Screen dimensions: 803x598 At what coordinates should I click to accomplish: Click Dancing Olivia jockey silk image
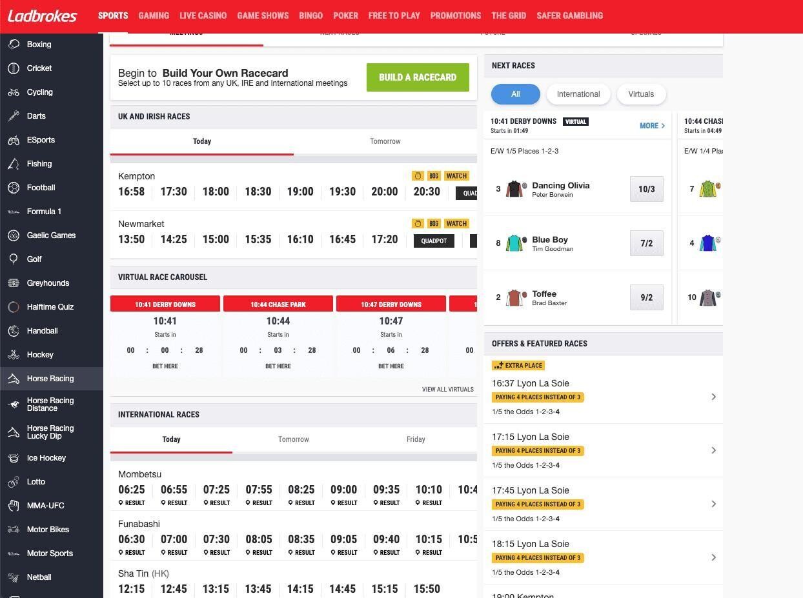pyautogui.click(x=516, y=189)
